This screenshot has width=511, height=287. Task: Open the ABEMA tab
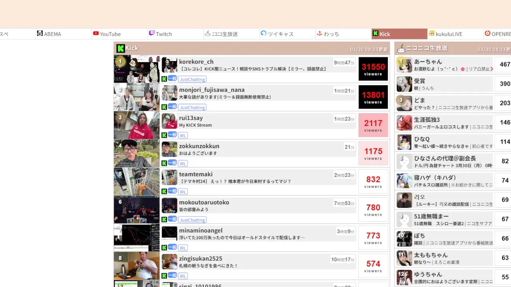63,34
